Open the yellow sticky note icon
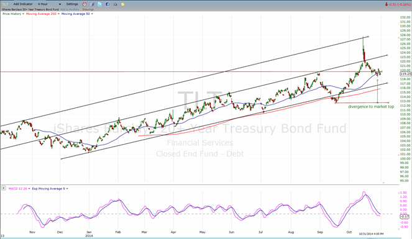The image size is (412, 239). (x=122, y=4)
